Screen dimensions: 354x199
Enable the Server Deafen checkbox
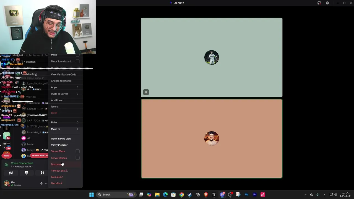pyautogui.click(x=77, y=158)
